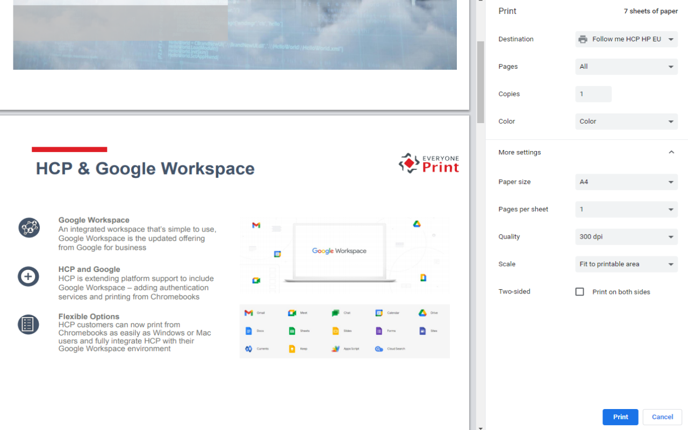The height and width of the screenshot is (430, 688).
Task: Click the blue Print button
Action: pyautogui.click(x=620, y=417)
